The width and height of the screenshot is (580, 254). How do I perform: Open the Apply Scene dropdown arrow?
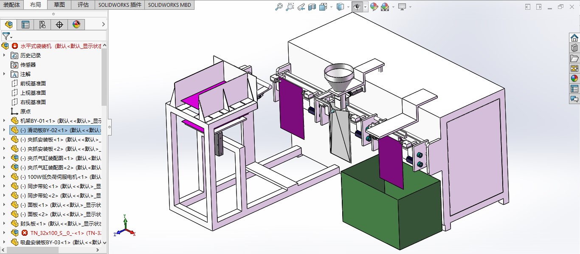tap(393, 7)
